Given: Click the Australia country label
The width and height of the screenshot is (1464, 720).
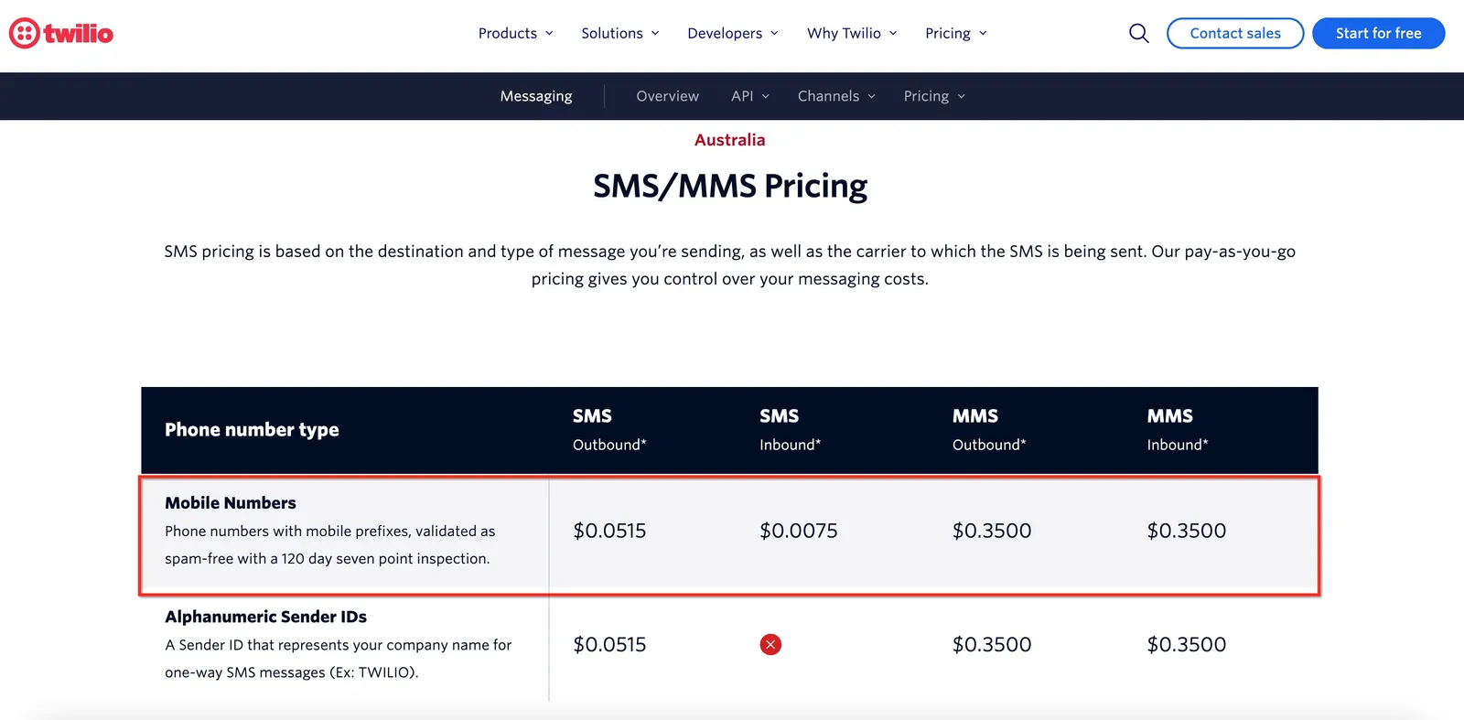Looking at the screenshot, I should [x=729, y=140].
